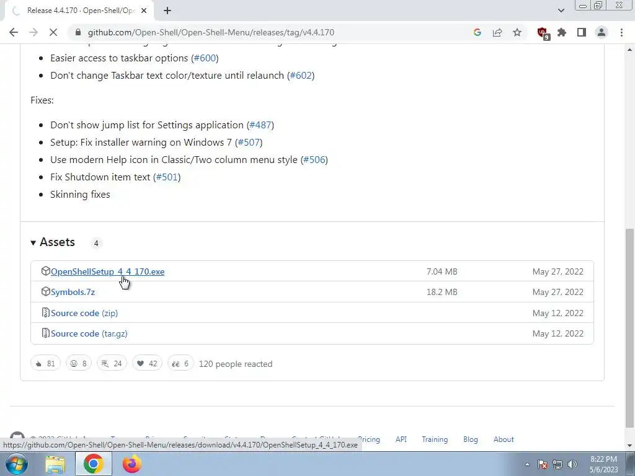Open File Explorer from the taskbar

tap(55, 464)
